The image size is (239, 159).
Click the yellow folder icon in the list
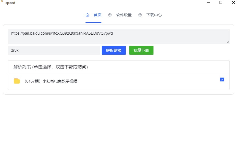16,81
